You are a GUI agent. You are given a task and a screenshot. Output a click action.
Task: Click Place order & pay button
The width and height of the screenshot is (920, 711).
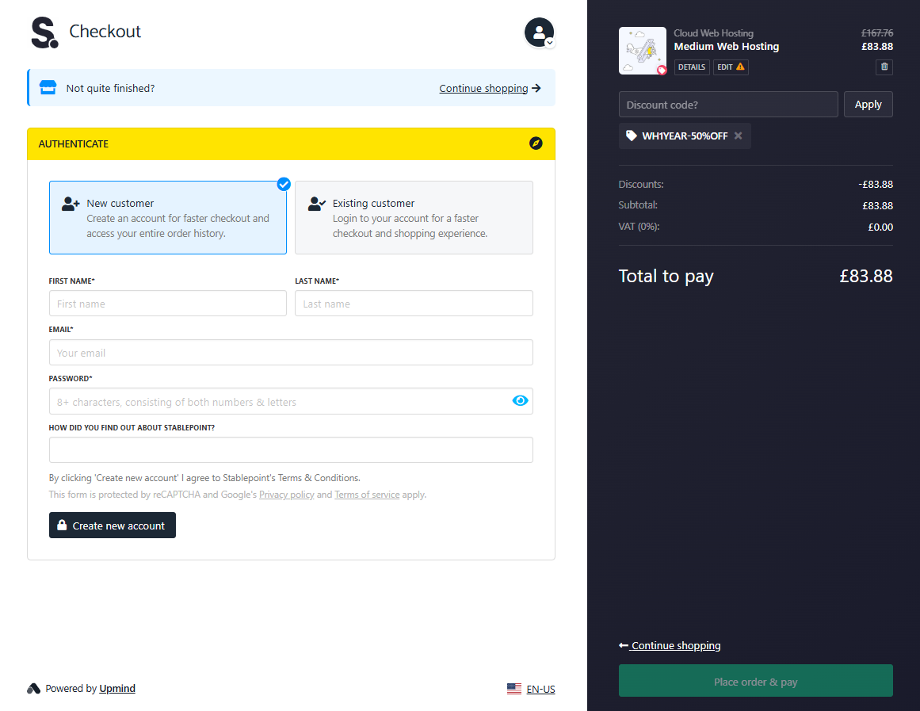click(756, 681)
